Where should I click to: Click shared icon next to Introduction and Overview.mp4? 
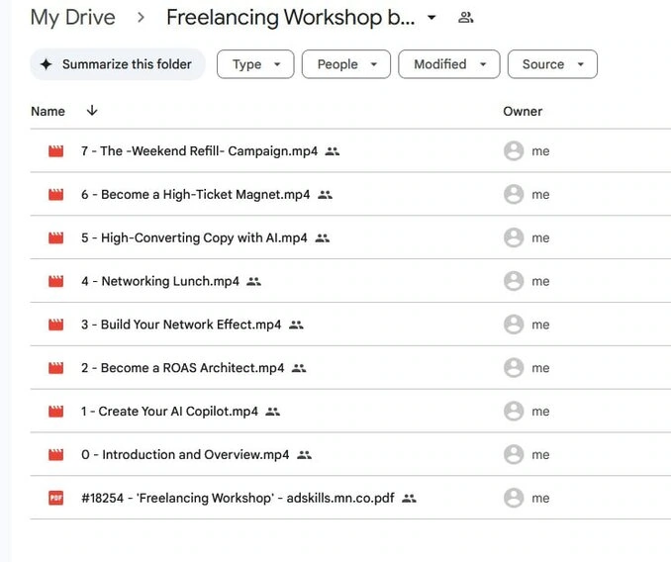(x=304, y=455)
